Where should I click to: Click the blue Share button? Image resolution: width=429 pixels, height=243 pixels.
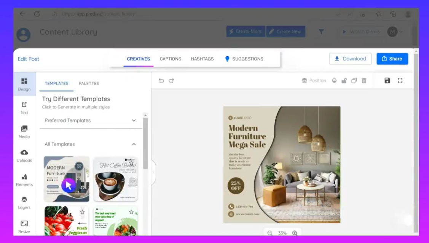tap(392, 59)
